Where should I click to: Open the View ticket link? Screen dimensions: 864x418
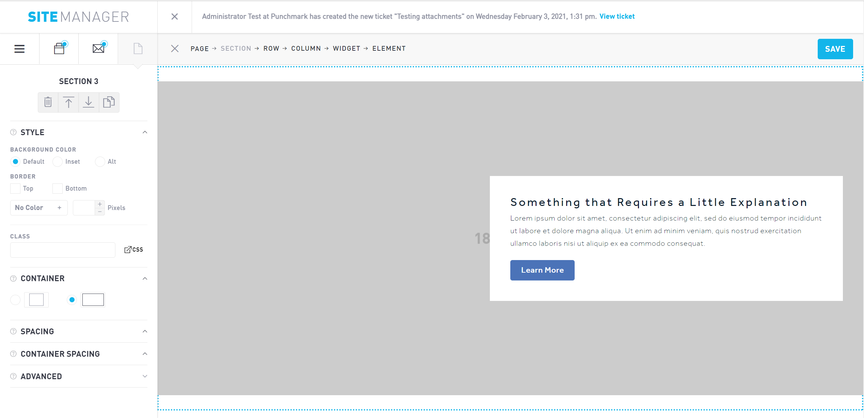(617, 16)
